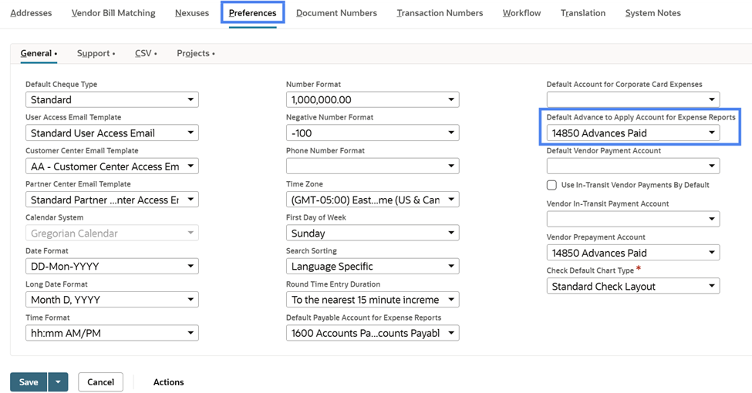Open the Date Format dropdown
The height and width of the screenshot is (393, 752).
(x=113, y=267)
